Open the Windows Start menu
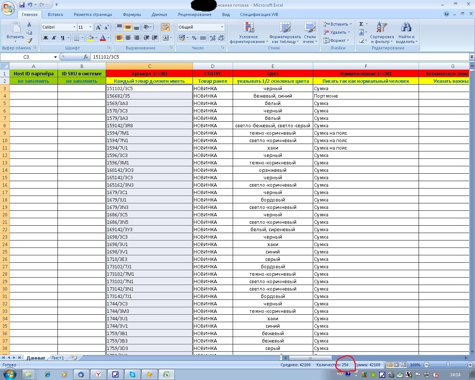475x380 pixels. click(x=9, y=374)
